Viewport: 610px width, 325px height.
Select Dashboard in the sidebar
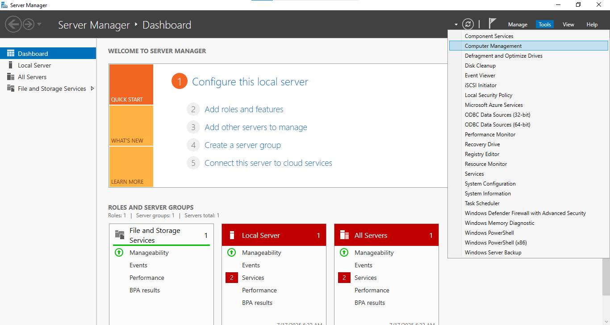click(x=48, y=53)
